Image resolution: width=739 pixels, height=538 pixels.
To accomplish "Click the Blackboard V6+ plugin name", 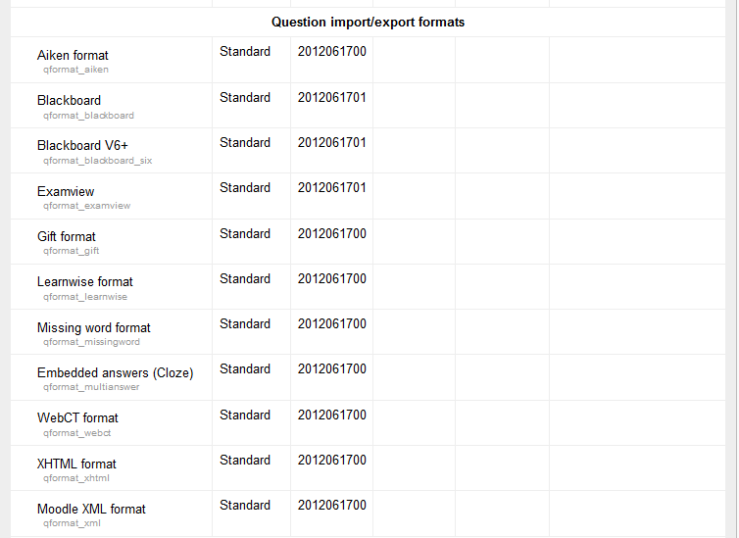I will 82,146.
